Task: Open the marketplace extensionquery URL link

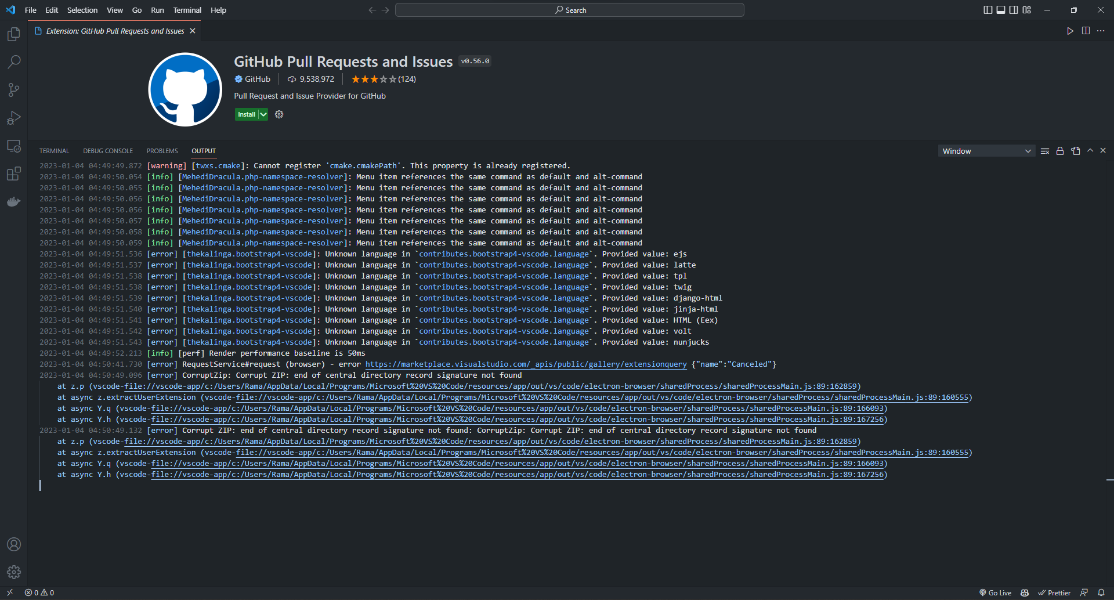Action: (526, 364)
